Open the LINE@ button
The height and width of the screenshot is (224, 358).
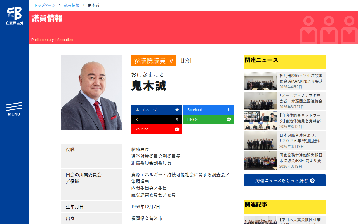point(208,120)
